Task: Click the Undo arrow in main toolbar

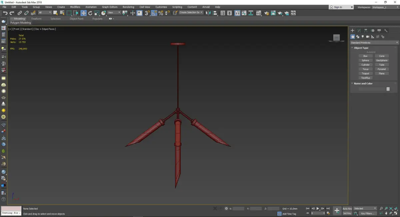Action: tap(5, 13)
